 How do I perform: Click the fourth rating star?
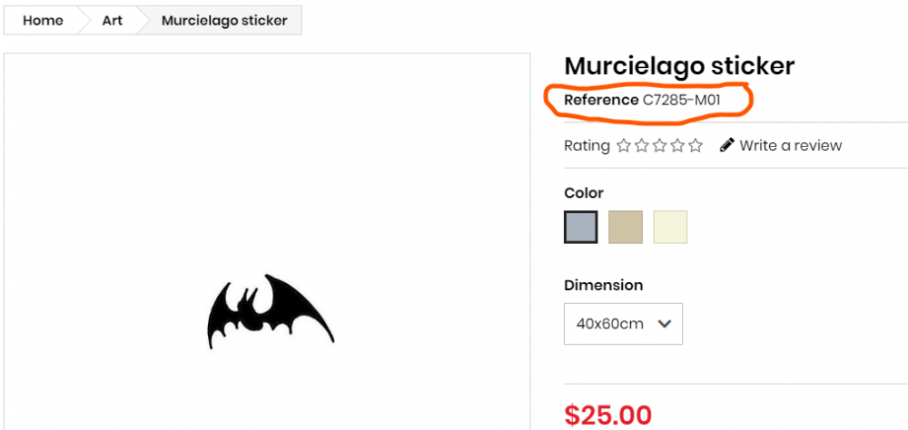[x=677, y=145]
